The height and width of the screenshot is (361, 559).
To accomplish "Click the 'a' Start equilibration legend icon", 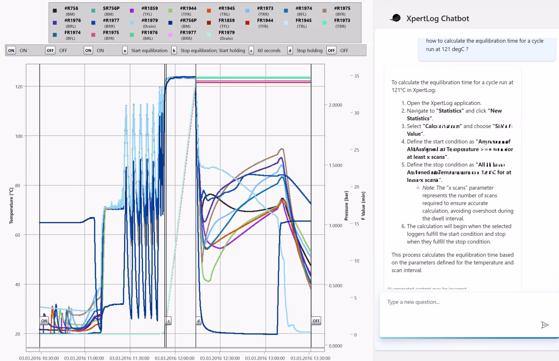I will tap(125, 50).
